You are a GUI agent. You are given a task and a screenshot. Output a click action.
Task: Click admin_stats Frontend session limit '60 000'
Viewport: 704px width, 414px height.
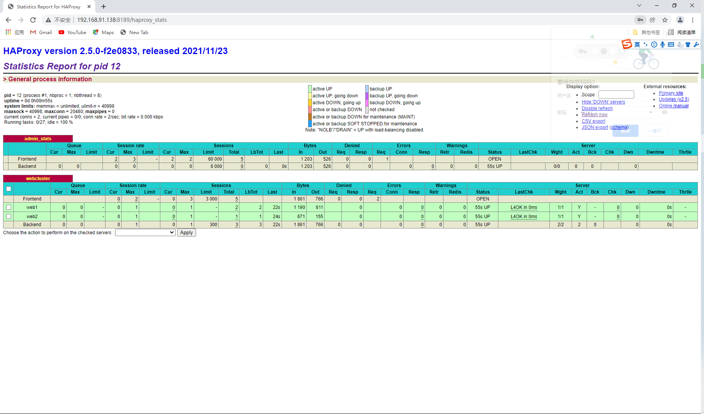pos(215,159)
